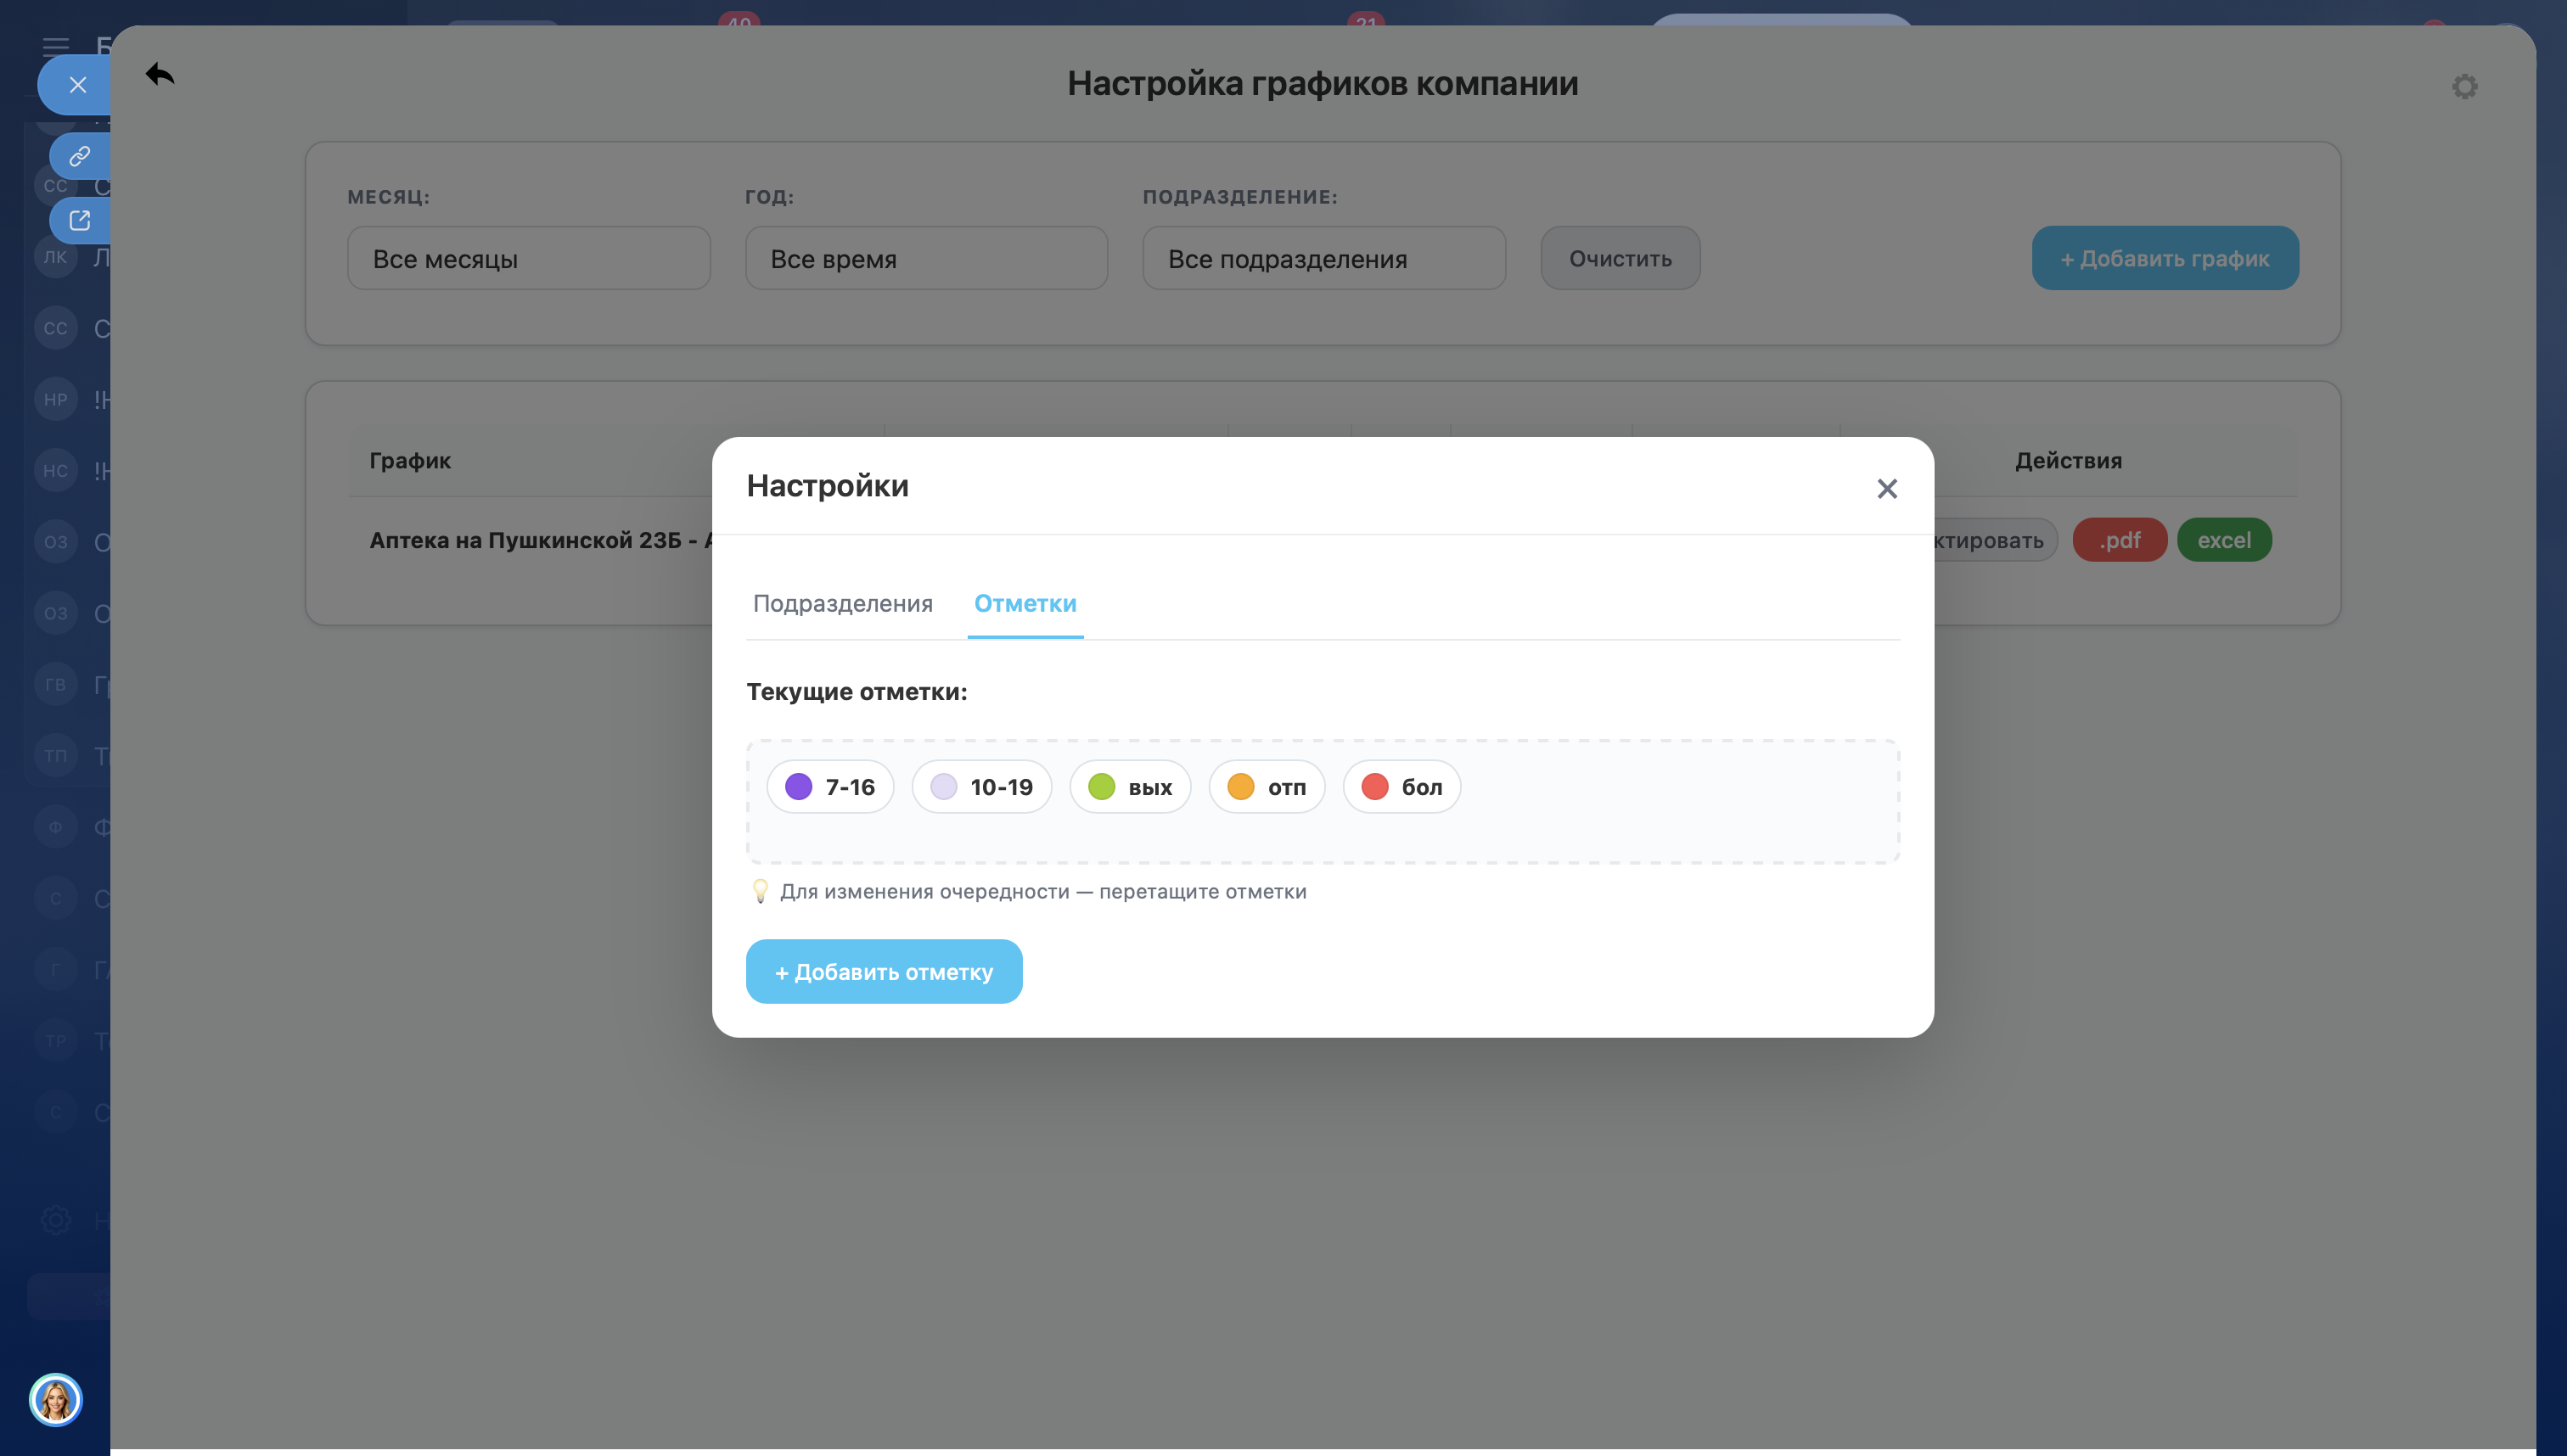
Task: Close the Настройки dialog with X
Action: click(1887, 488)
